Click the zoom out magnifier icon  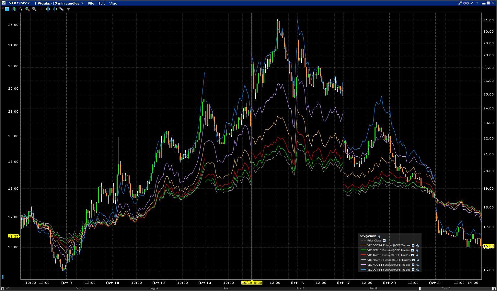point(34,9)
